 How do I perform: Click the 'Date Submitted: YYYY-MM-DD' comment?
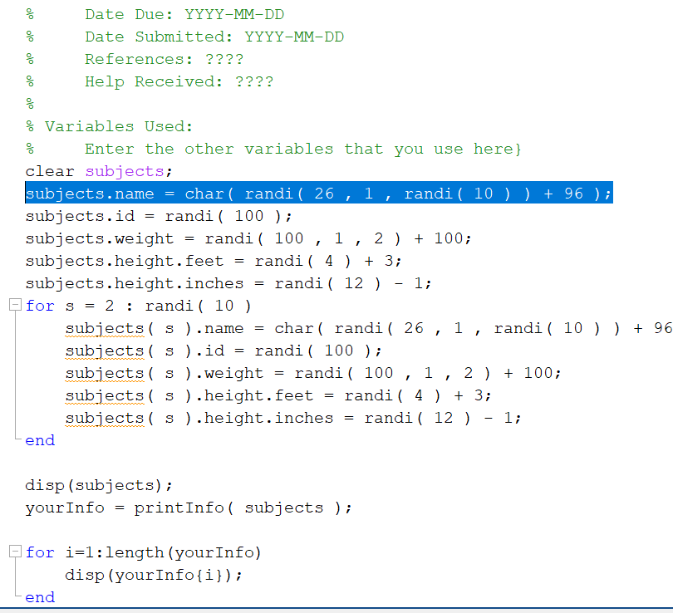tap(214, 37)
